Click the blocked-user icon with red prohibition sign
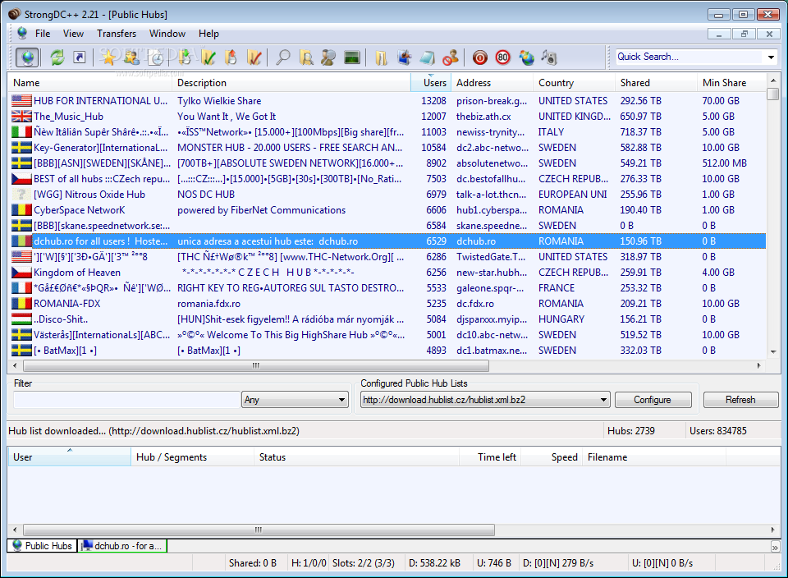 coord(451,57)
